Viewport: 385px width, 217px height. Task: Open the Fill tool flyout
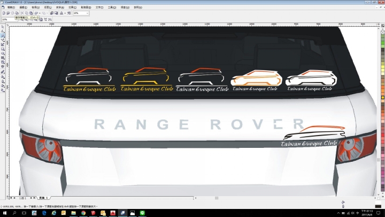tap(3, 86)
